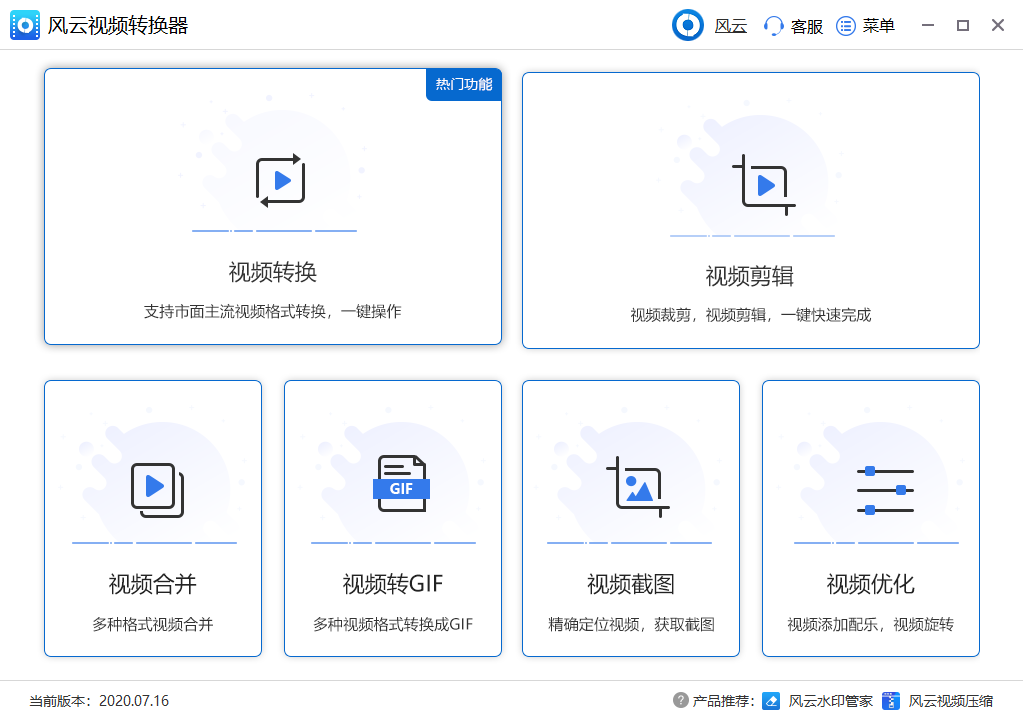1023x719 pixels.
Task: Open the 客服 headset support icon
Action: pos(772,25)
